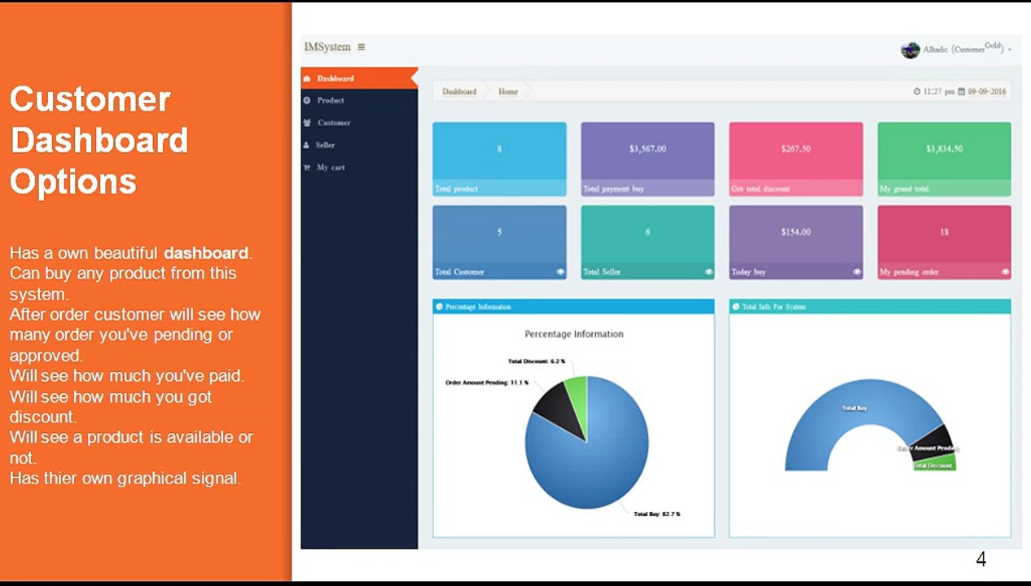Open the Total product card
This screenshot has height=586, width=1031.
(x=499, y=160)
